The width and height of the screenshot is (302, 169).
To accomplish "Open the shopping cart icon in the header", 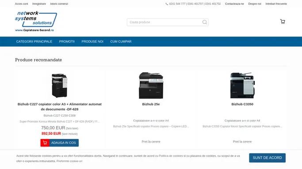I will click(283, 22).
